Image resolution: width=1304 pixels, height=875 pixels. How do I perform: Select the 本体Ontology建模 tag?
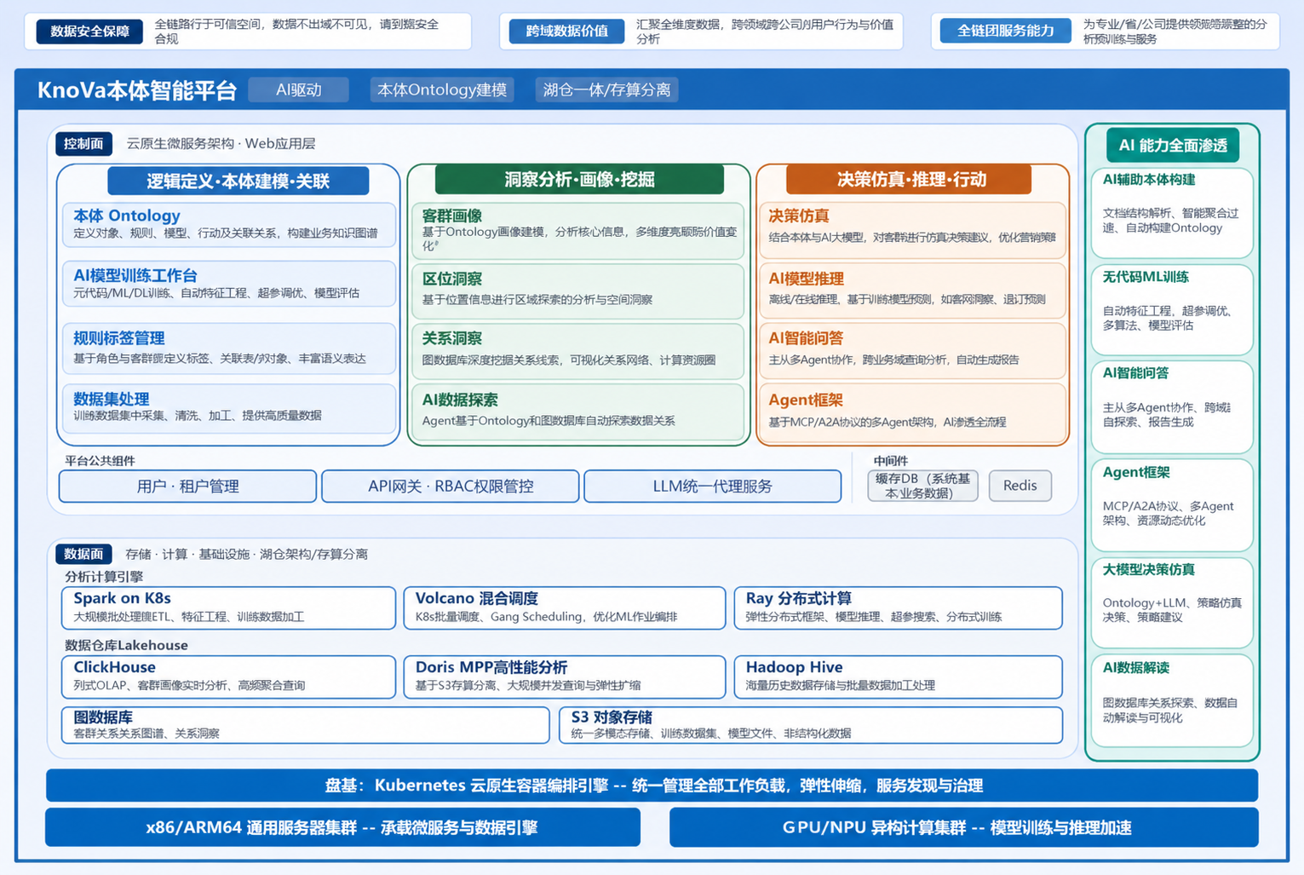[x=442, y=89]
